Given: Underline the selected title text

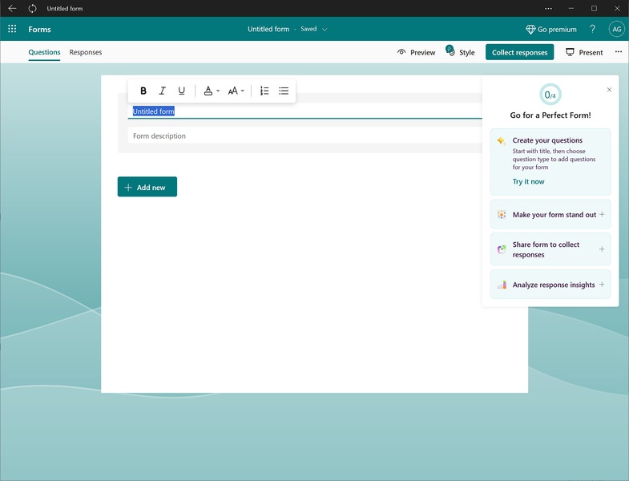Looking at the screenshot, I should click(182, 91).
